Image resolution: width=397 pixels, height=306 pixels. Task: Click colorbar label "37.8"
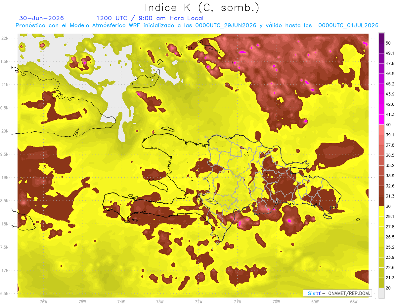pyautogui.click(x=390, y=145)
